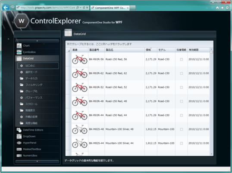Open the NumericBox icon in sidebar
Image resolution: width=232 pixels, height=173 pixels.
point(19,156)
